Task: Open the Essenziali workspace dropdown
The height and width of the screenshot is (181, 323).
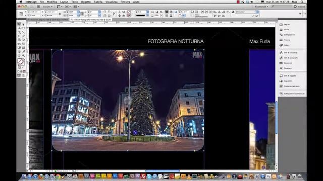Action: click(x=261, y=7)
